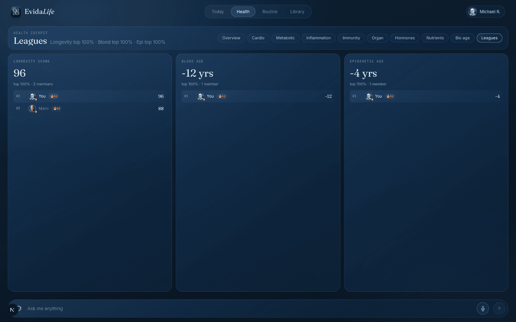This screenshot has height=322, width=516.
Task: Switch to the Routine tab
Action: click(270, 12)
